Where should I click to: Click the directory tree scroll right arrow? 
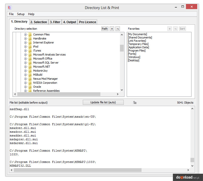coord(117,94)
